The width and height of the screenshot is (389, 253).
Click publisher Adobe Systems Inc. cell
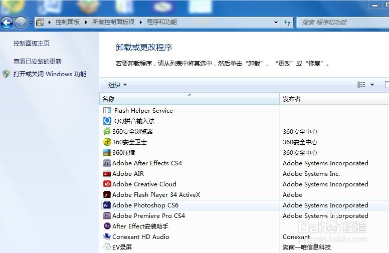[x=311, y=174]
